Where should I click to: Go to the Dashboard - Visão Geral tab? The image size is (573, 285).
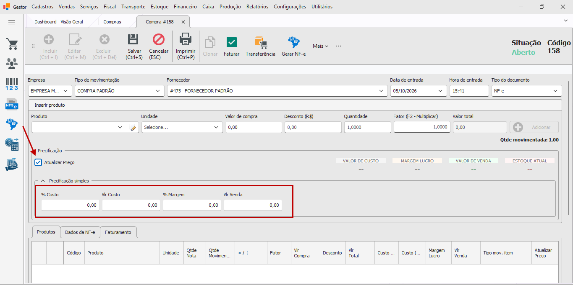tap(59, 22)
